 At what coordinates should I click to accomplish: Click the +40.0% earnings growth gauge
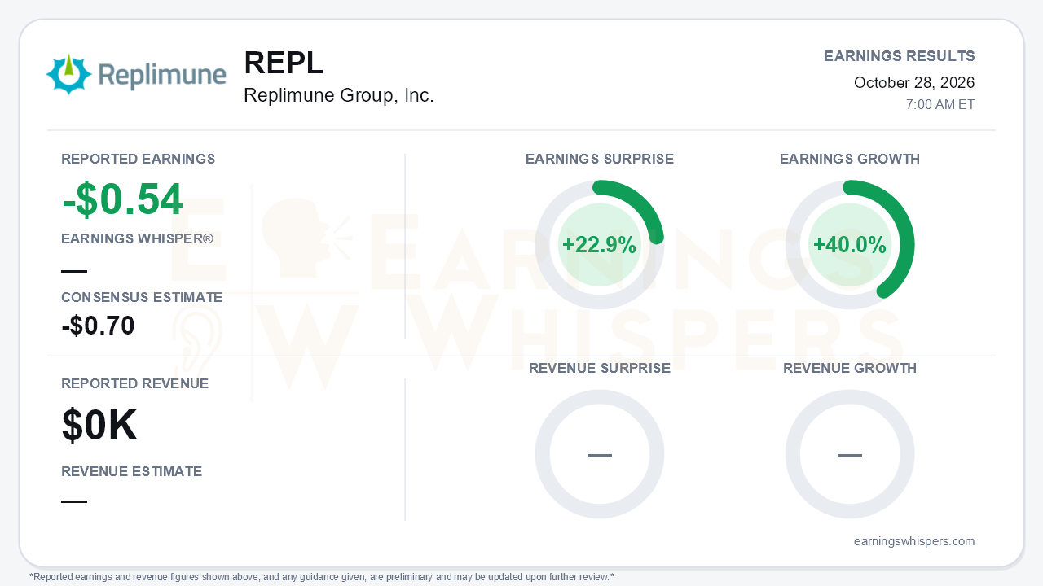point(850,245)
